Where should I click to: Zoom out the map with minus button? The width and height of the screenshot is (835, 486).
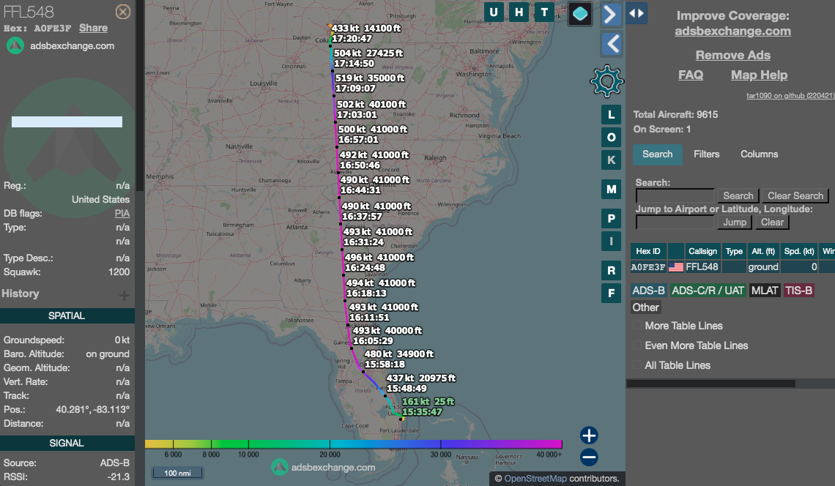(x=589, y=457)
